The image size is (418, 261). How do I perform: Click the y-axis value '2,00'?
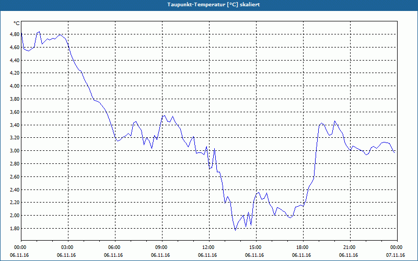coord(15,216)
